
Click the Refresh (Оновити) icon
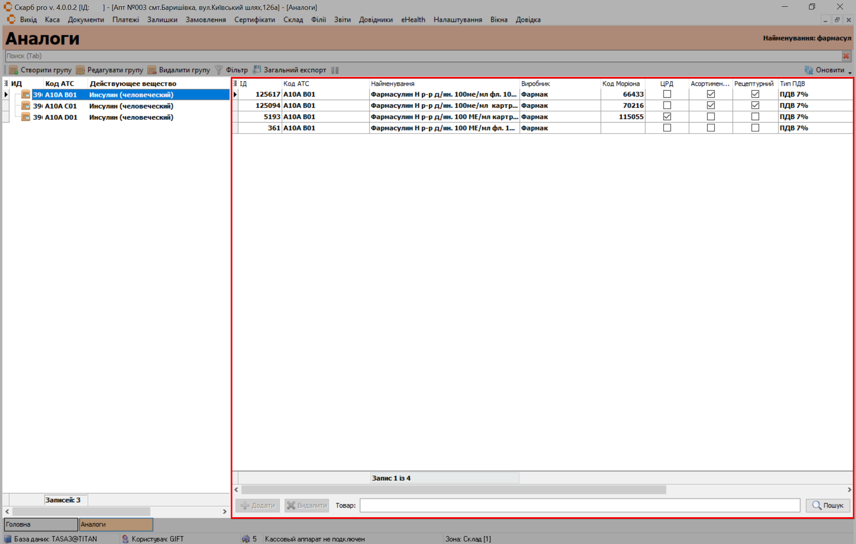pyautogui.click(x=809, y=70)
